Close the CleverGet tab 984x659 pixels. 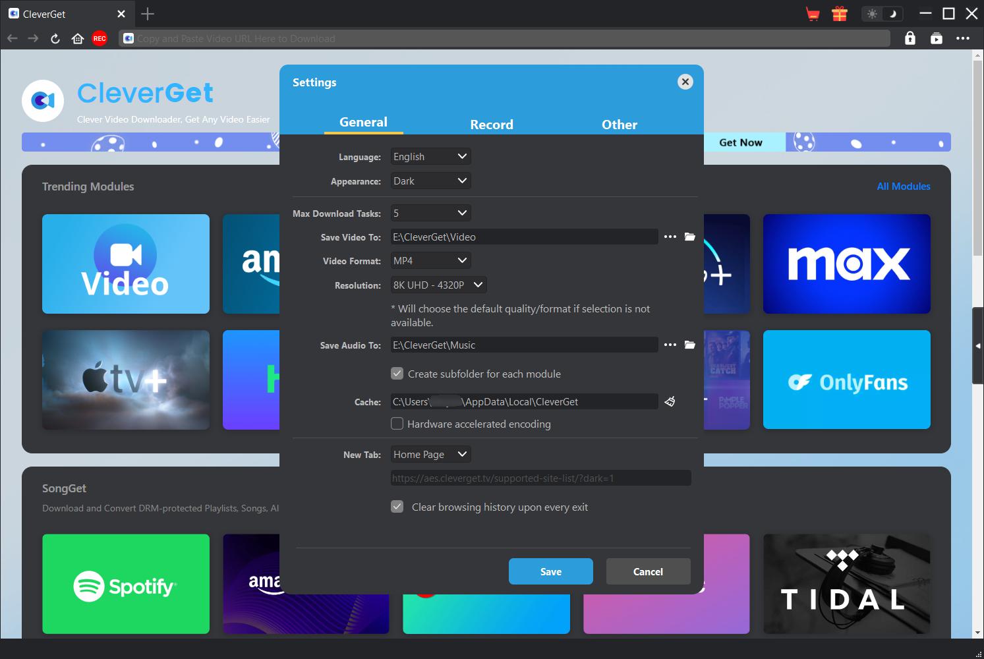121,14
